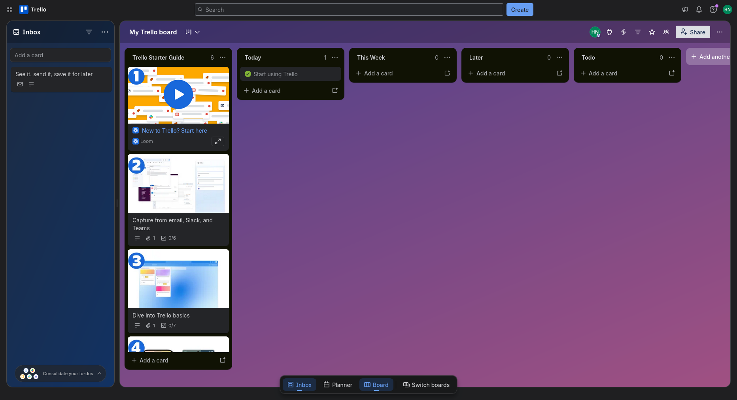Star My Trello board

point(652,32)
